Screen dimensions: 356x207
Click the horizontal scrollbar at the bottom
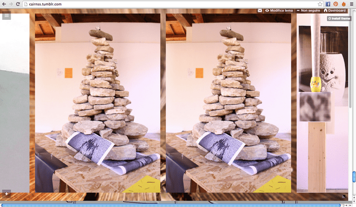(x=171, y=205)
